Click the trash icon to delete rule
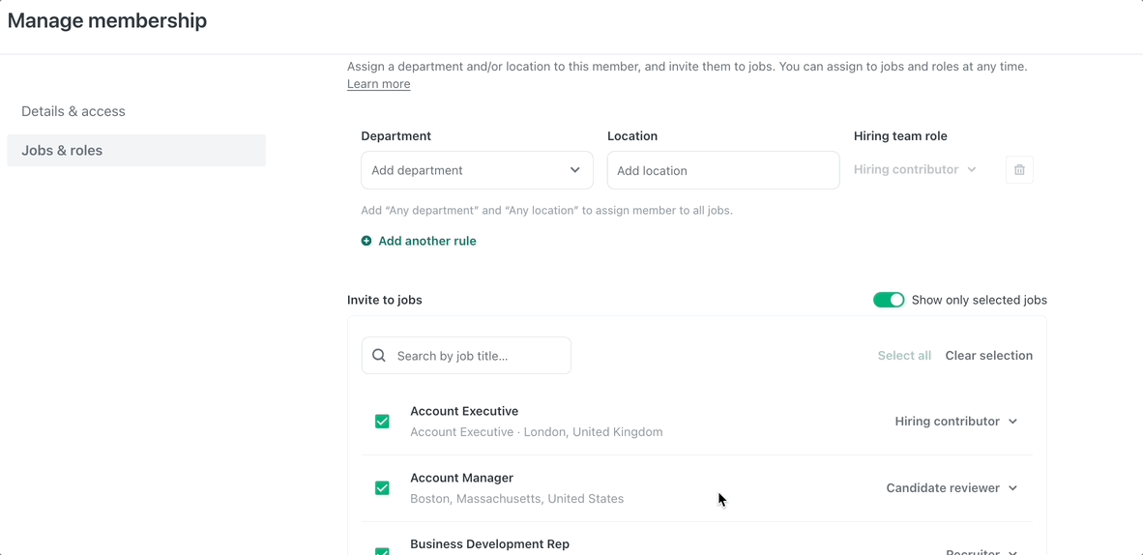1143x555 pixels. [1019, 170]
